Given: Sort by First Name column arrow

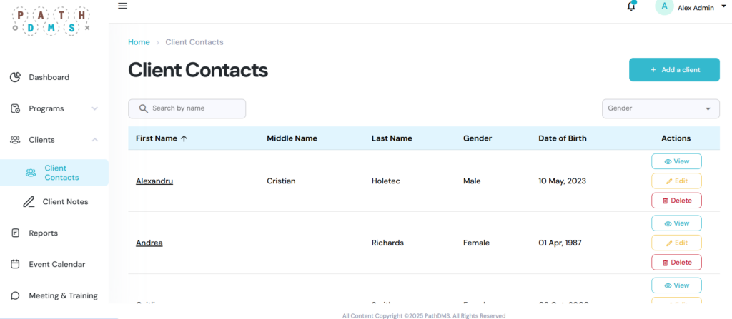Looking at the screenshot, I should [184, 138].
